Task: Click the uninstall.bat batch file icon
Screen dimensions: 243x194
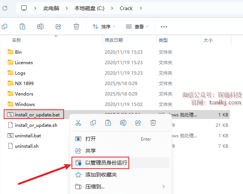Action: [10, 135]
